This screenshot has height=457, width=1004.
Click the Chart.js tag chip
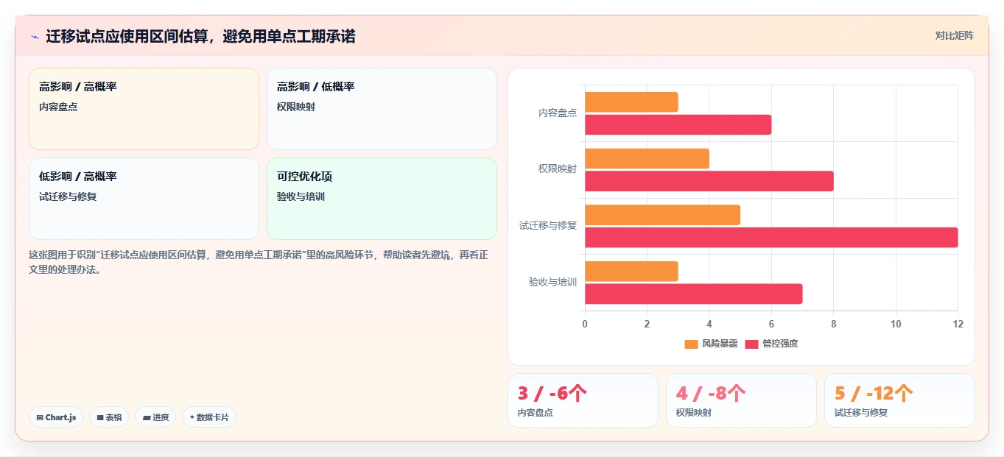click(56, 417)
